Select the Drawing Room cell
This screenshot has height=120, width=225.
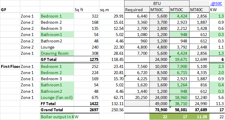coord(54,53)
